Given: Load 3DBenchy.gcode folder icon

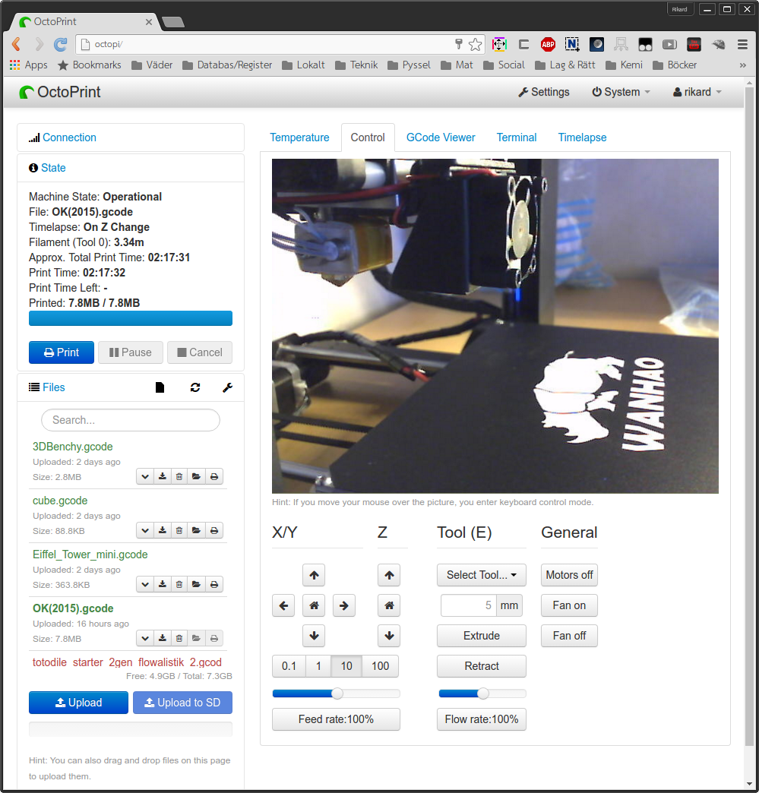Looking at the screenshot, I should 196,476.
